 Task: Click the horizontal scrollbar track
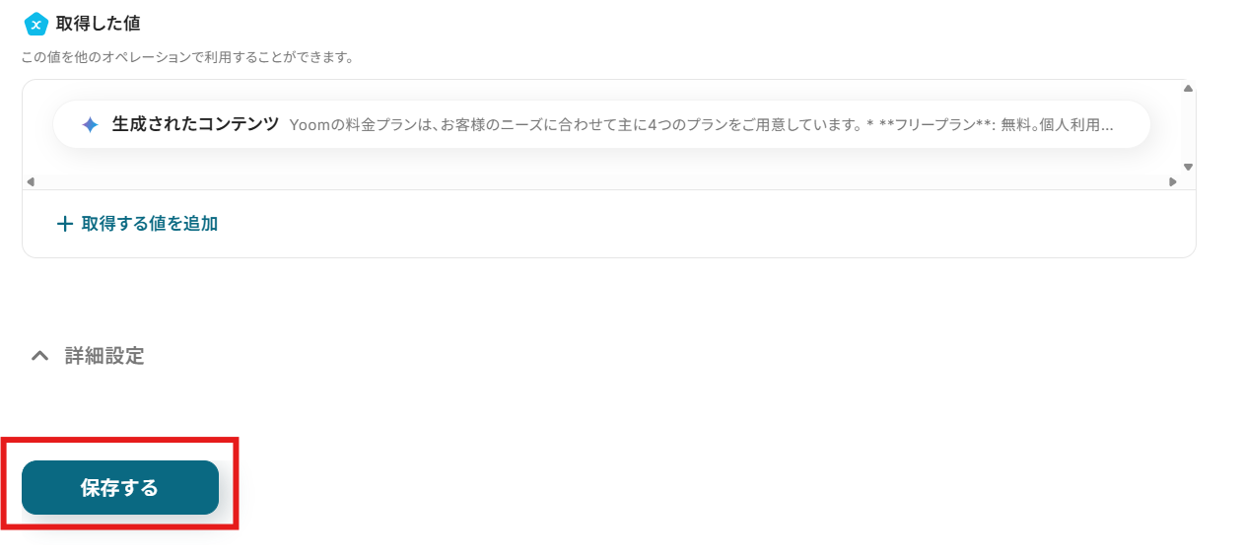point(601,182)
